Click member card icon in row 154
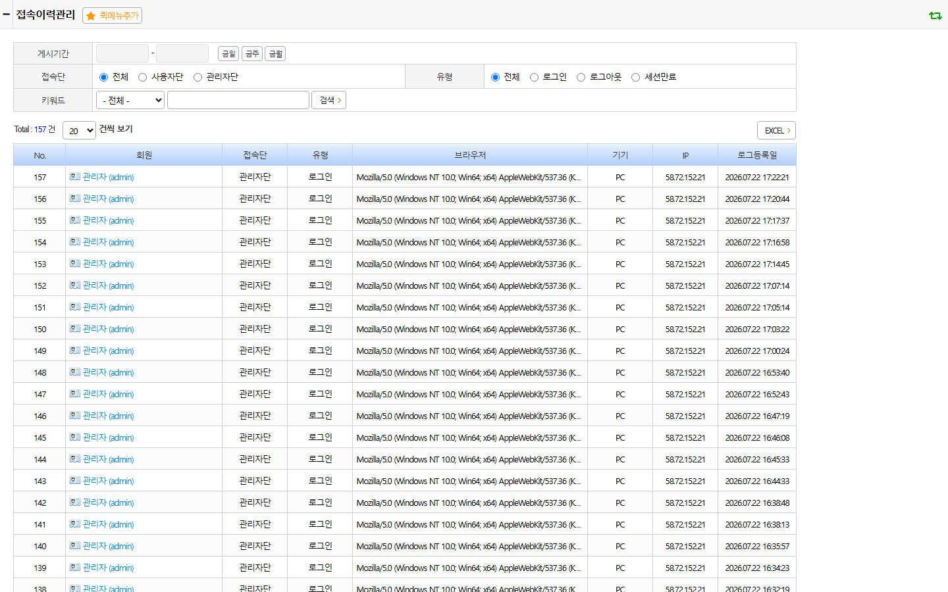This screenshot has height=592, width=948. click(x=75, y=241)
